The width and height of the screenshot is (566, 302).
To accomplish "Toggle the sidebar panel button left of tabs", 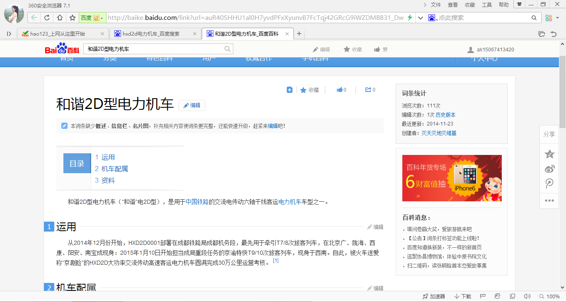I will pos(9,34).
